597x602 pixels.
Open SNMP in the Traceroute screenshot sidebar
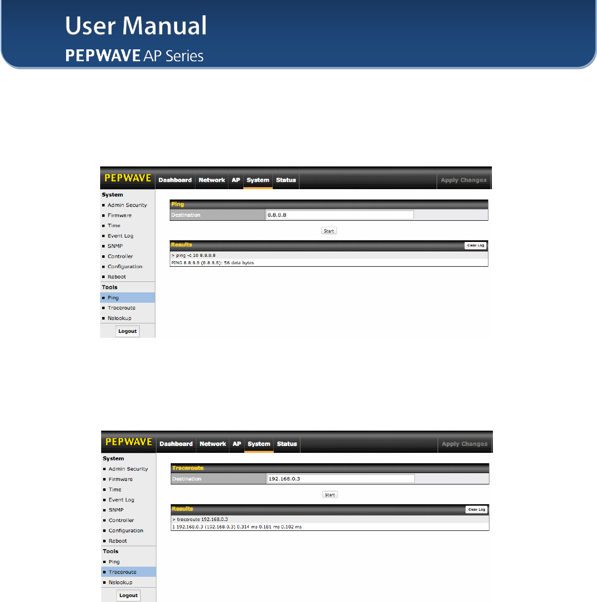click(116, 510)
